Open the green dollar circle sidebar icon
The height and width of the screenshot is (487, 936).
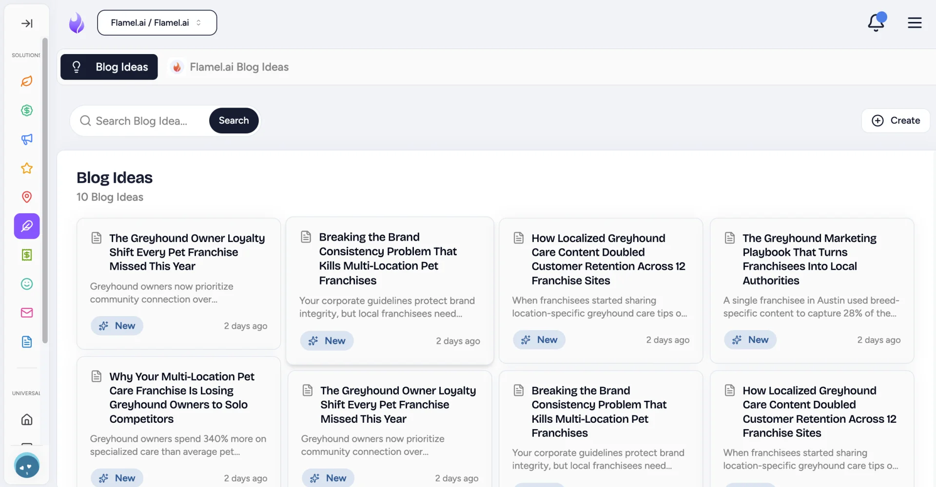(27, 111)
